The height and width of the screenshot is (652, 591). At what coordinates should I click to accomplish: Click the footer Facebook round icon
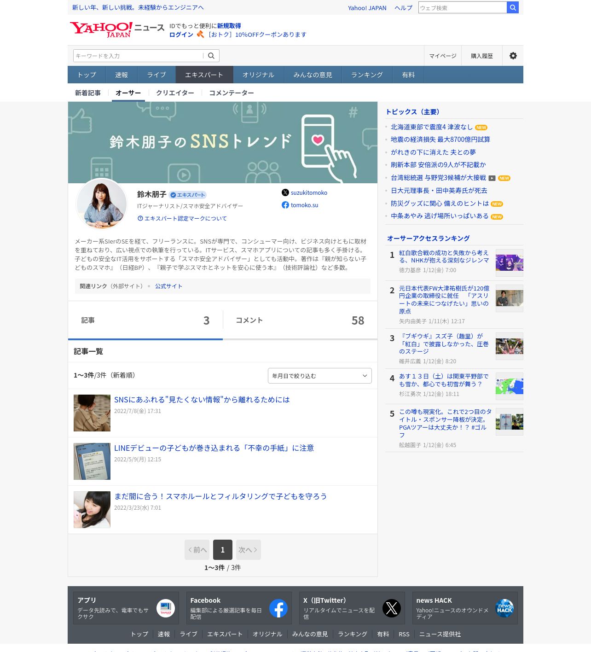[x=278, y=608]
